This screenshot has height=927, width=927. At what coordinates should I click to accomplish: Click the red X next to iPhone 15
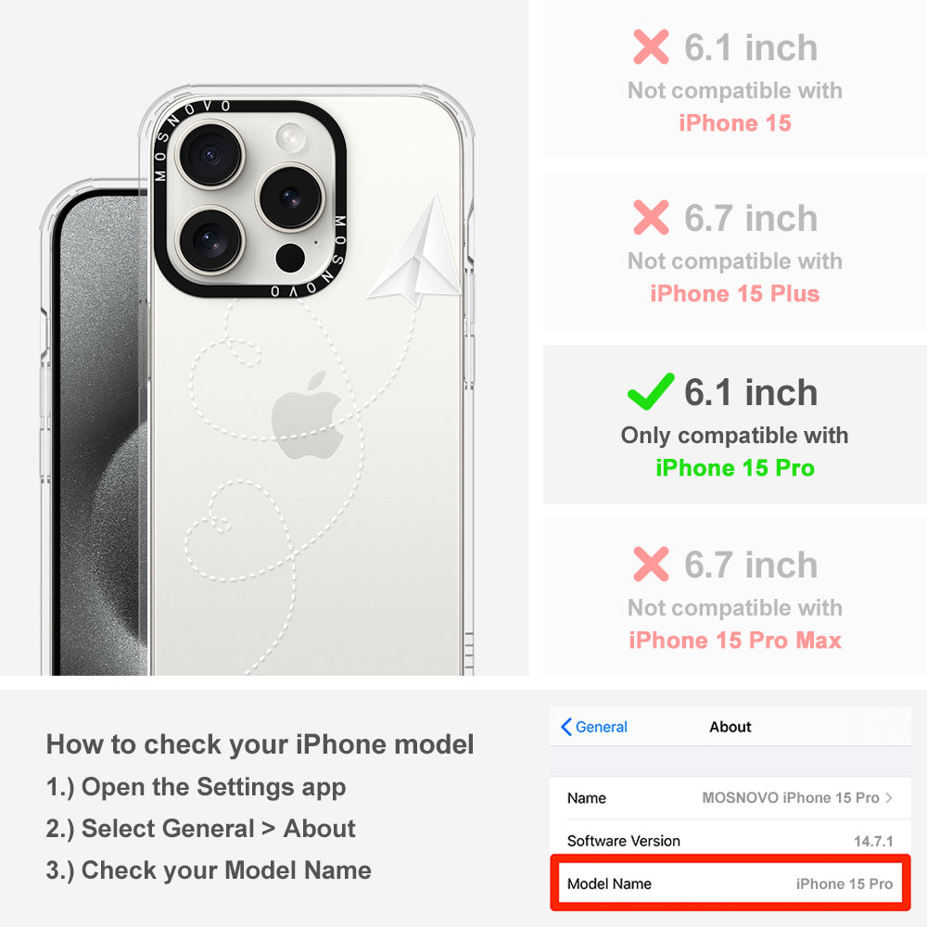[x=651, y=46]
